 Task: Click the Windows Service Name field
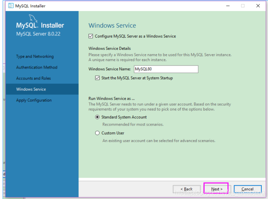click(x=166, y=69)
